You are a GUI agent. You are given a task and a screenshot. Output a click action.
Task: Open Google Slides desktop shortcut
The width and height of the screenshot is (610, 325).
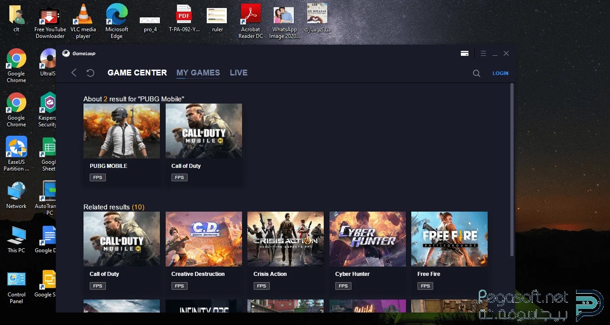coord(45,283)
